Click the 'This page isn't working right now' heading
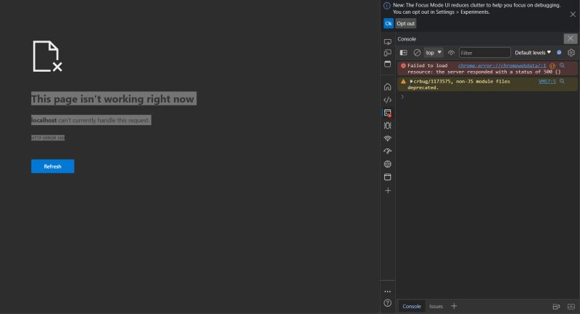This screenshot has height=314, width=580. [x=112, y=99]
